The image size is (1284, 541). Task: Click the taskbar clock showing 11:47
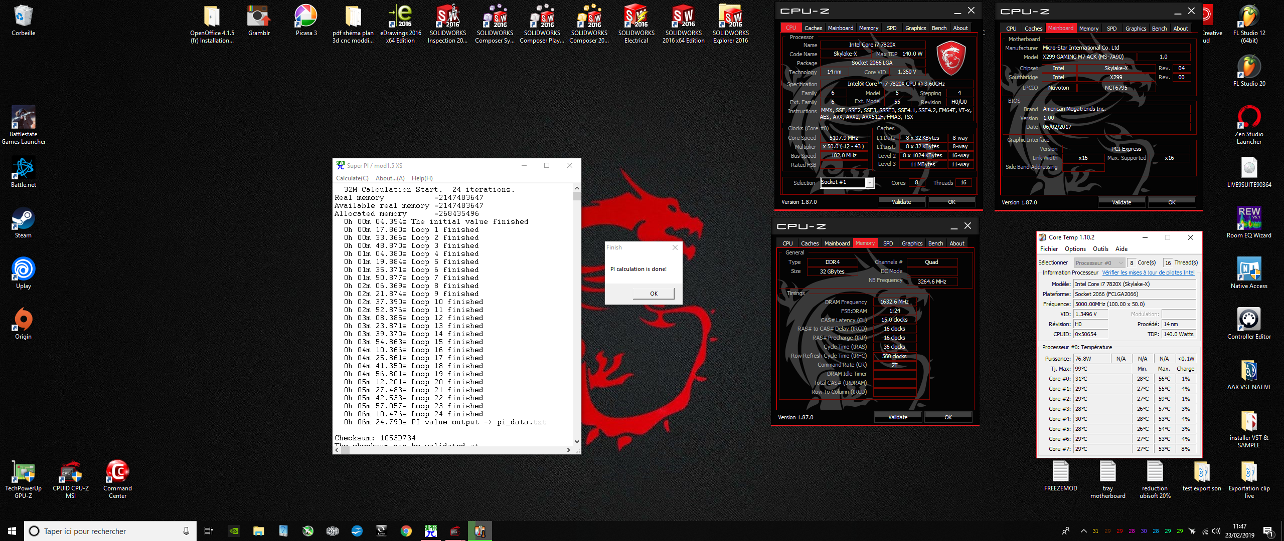pos(1239,531)
